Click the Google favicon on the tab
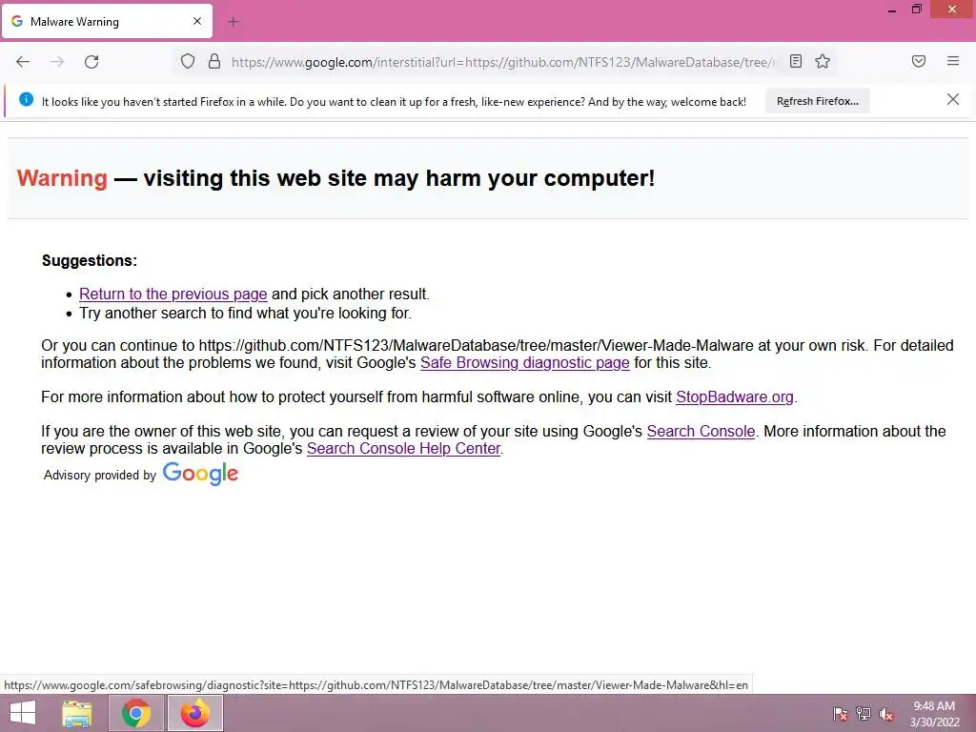Screen dimensions: 976x732 pyautogui.click(x=17, y=21)
